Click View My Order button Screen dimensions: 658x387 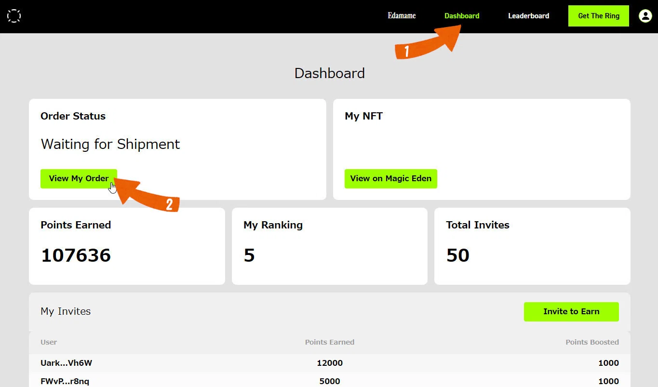(x=79, y=178)
